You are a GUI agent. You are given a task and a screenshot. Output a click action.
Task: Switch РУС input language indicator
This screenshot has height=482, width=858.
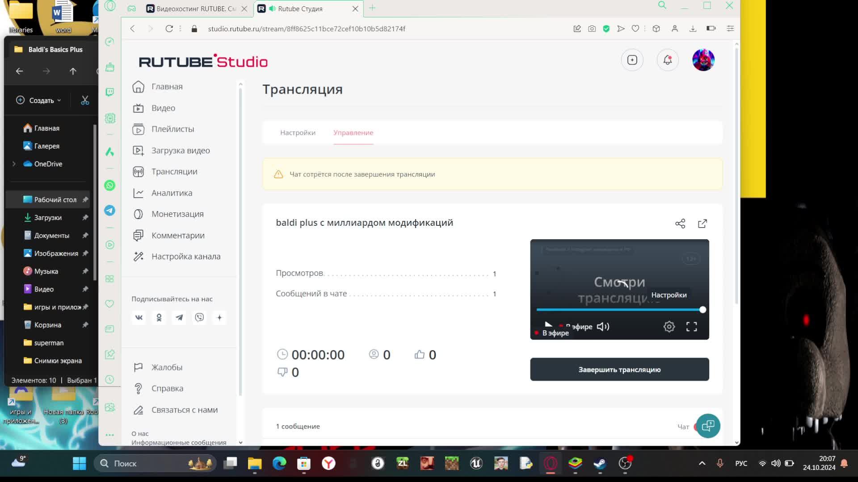pos(741,463)
